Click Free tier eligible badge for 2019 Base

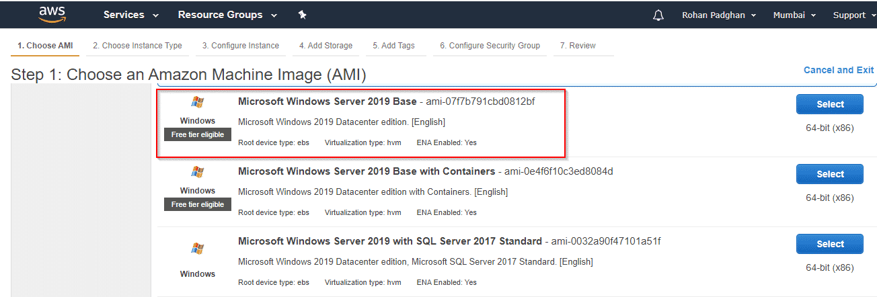pyautogui.click(x=198, y=134)
